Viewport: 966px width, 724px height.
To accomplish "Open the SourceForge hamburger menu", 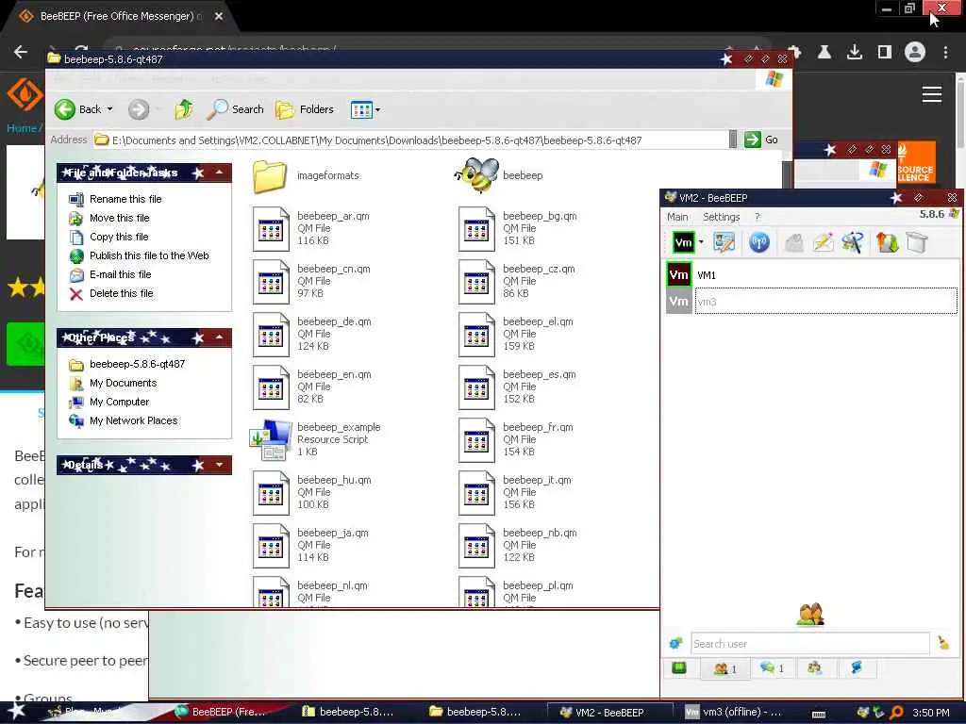I will (x=931, y=94).
